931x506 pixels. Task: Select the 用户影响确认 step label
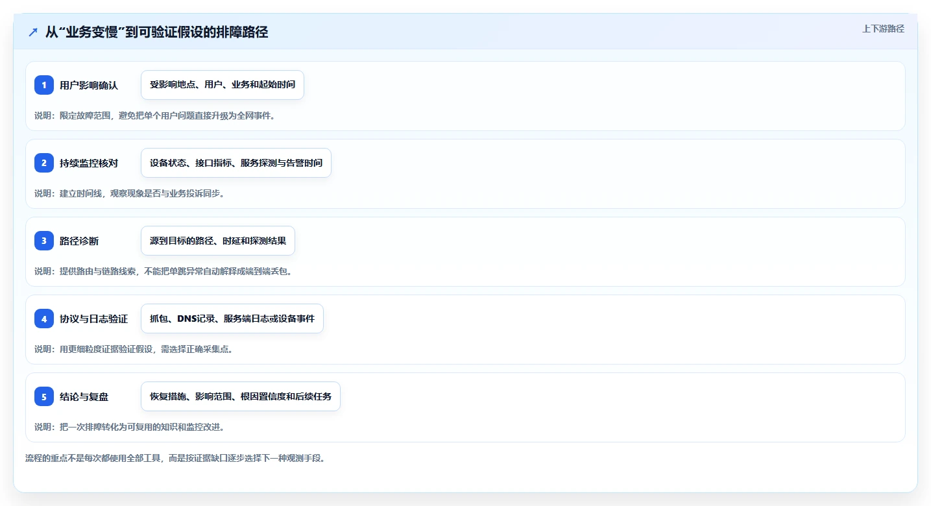coord(89,85)
